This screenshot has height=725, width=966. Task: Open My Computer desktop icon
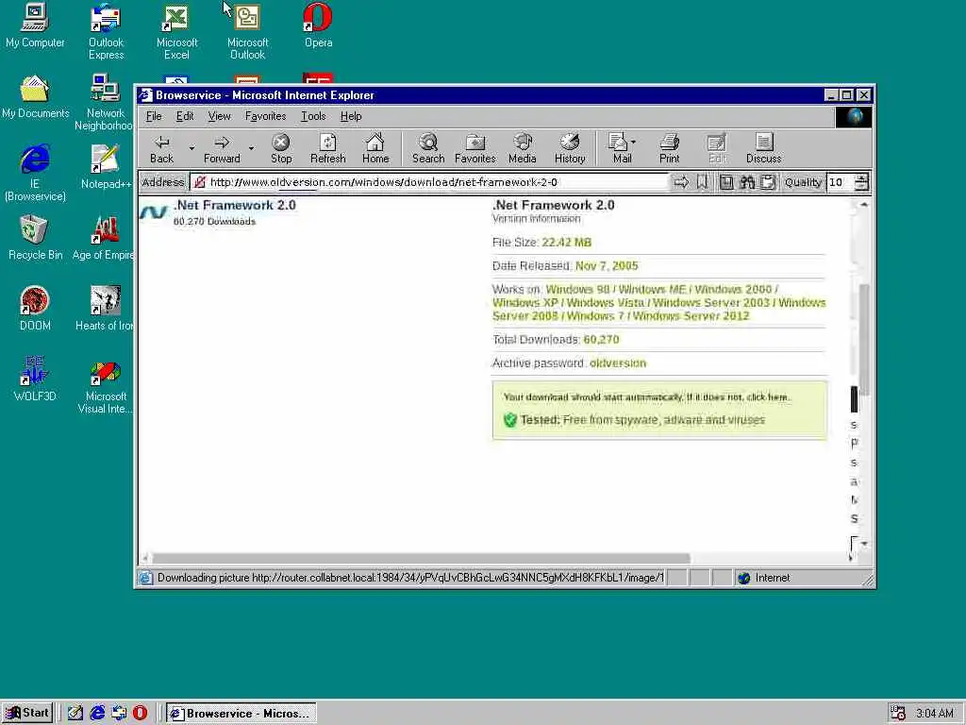coord(35,26)
